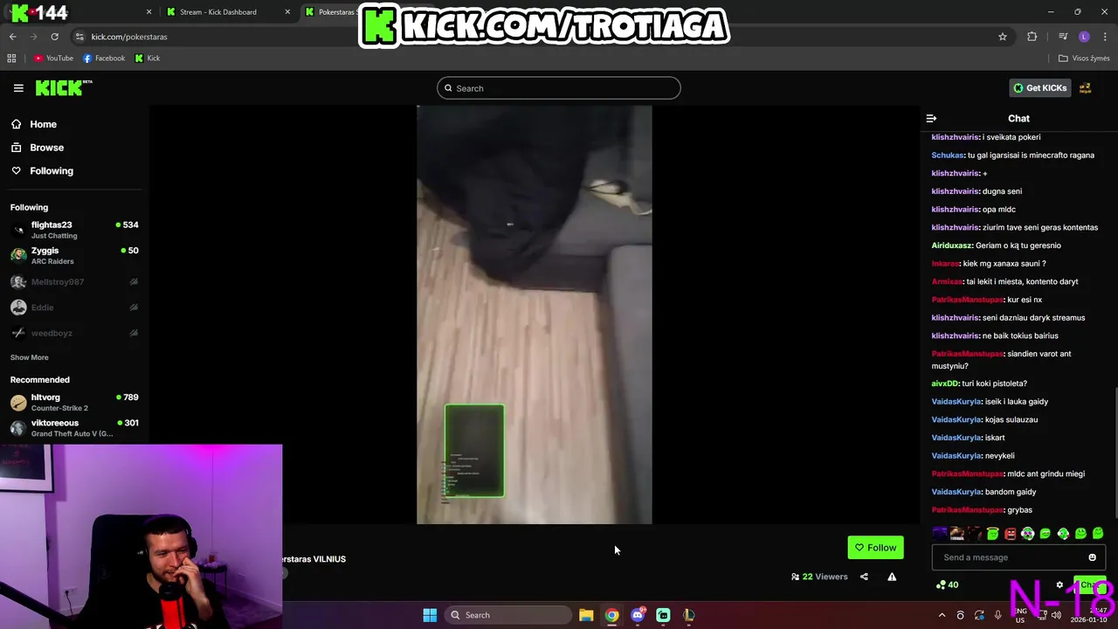Go back in browser history
The height and width of the screenshot is (629, 1118).
point(12,37)
